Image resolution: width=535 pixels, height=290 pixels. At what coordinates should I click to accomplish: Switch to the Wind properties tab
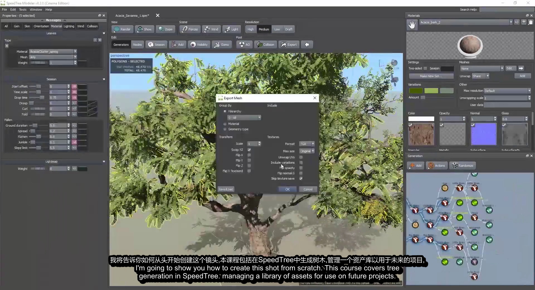[x=81, y=26]
